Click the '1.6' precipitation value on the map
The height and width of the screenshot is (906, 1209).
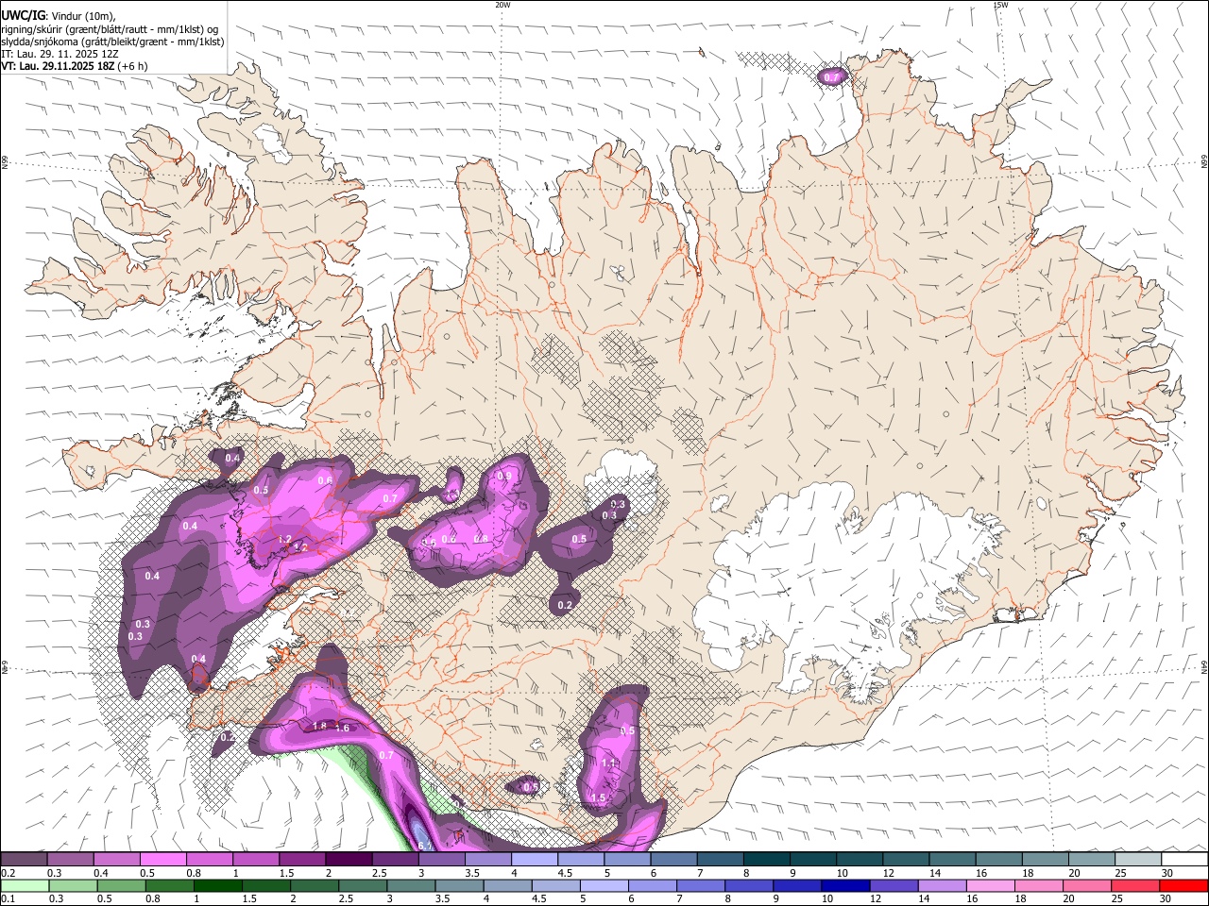(342, 728)
